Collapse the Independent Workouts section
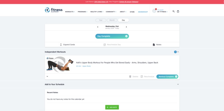Screen dimensions: 224x111 [178, 52]
